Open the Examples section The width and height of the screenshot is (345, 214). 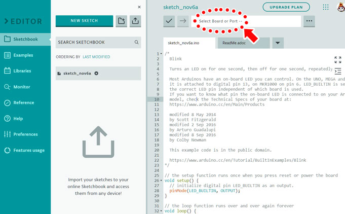point(23,55)
